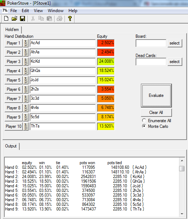Viewport: 188px width, 219px height.
Task: Click the RD button for Player 5
Action: (x=26, y=80)
